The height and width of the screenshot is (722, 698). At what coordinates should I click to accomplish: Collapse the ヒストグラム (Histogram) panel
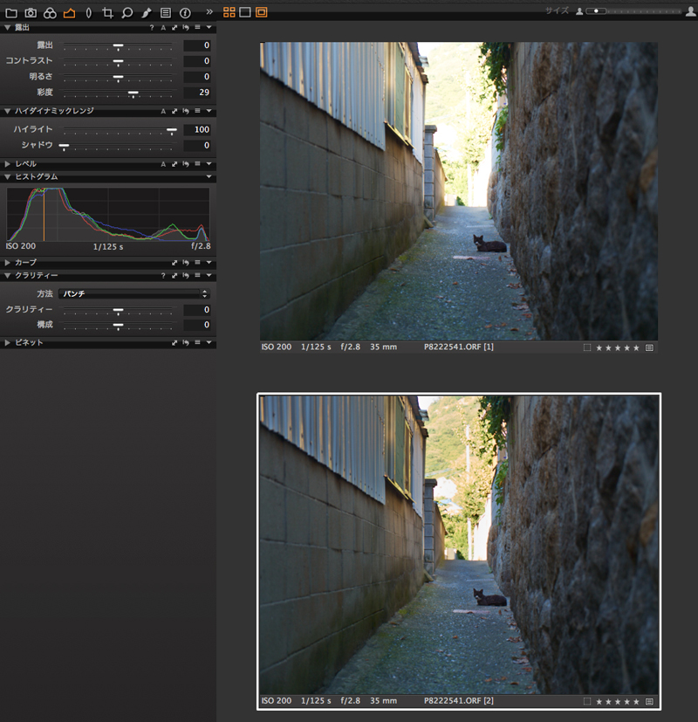[x=8, y=177]
